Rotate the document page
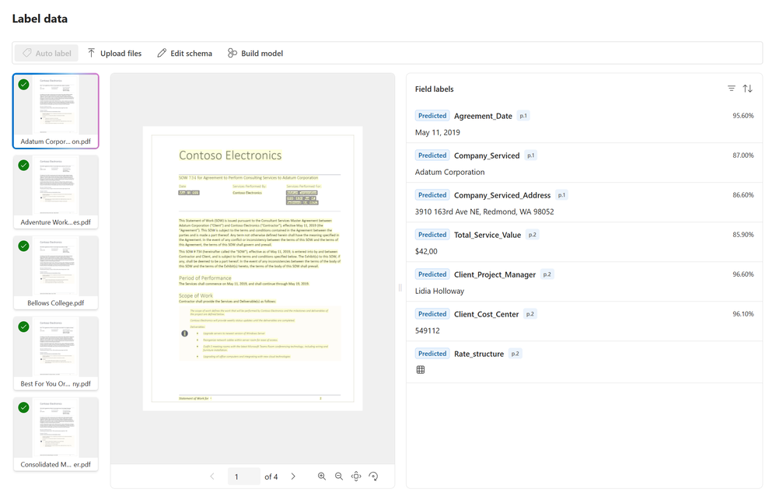Viewport: 776px width, 496px height. pos(374,477)
